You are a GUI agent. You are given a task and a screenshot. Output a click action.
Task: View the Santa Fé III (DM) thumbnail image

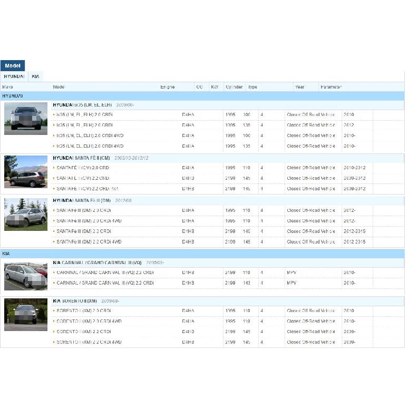[x=26, y=215]
